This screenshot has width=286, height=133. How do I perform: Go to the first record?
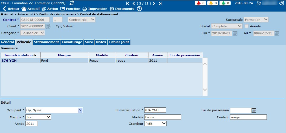tap(128, 3)
